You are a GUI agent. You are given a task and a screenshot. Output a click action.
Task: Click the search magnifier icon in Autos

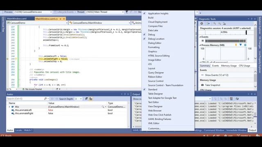45,99
